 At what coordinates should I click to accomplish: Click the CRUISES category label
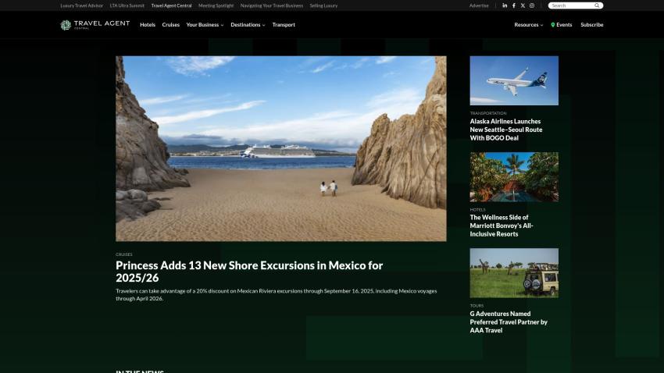point(124,254)
